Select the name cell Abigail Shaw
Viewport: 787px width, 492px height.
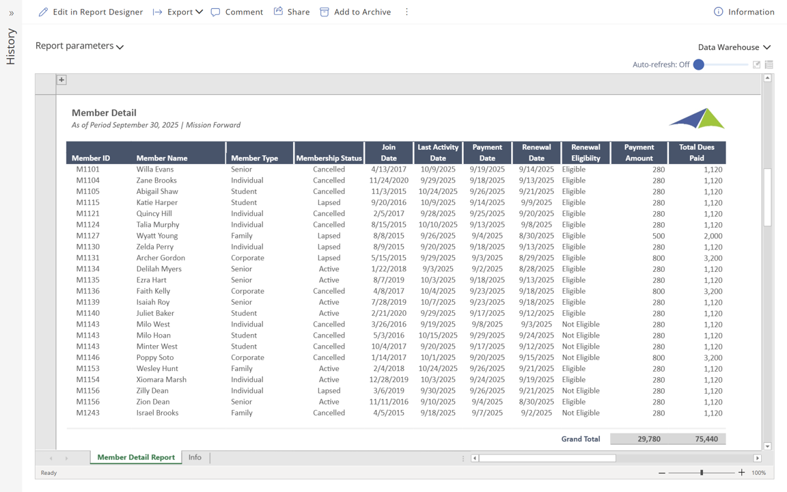[x=157, y=192]
